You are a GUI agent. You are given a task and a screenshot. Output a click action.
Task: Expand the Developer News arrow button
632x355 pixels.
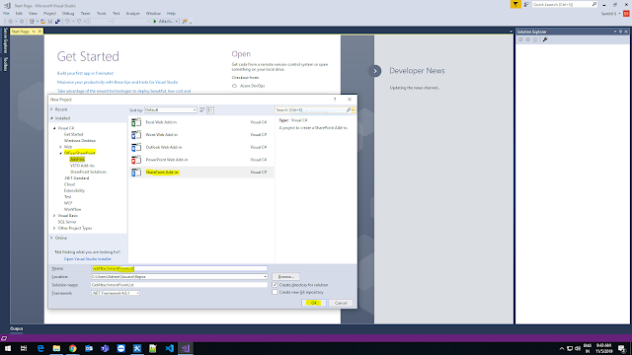375,71
